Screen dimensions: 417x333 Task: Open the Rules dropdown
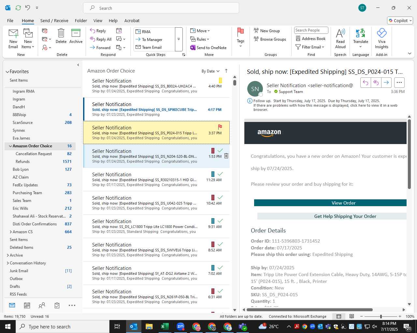click(200, 39)
